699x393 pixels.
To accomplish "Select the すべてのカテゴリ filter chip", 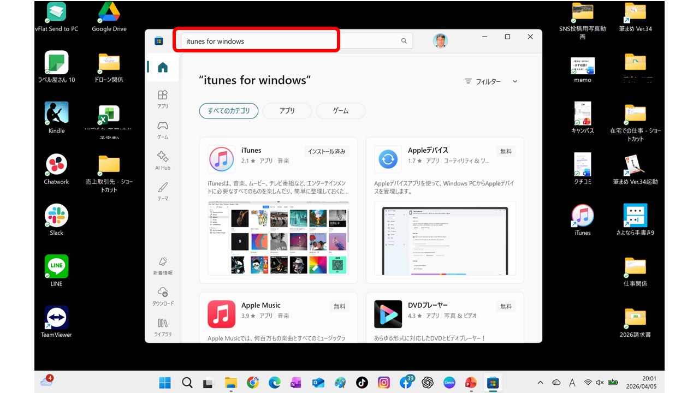I will click(x=228, y=111).
